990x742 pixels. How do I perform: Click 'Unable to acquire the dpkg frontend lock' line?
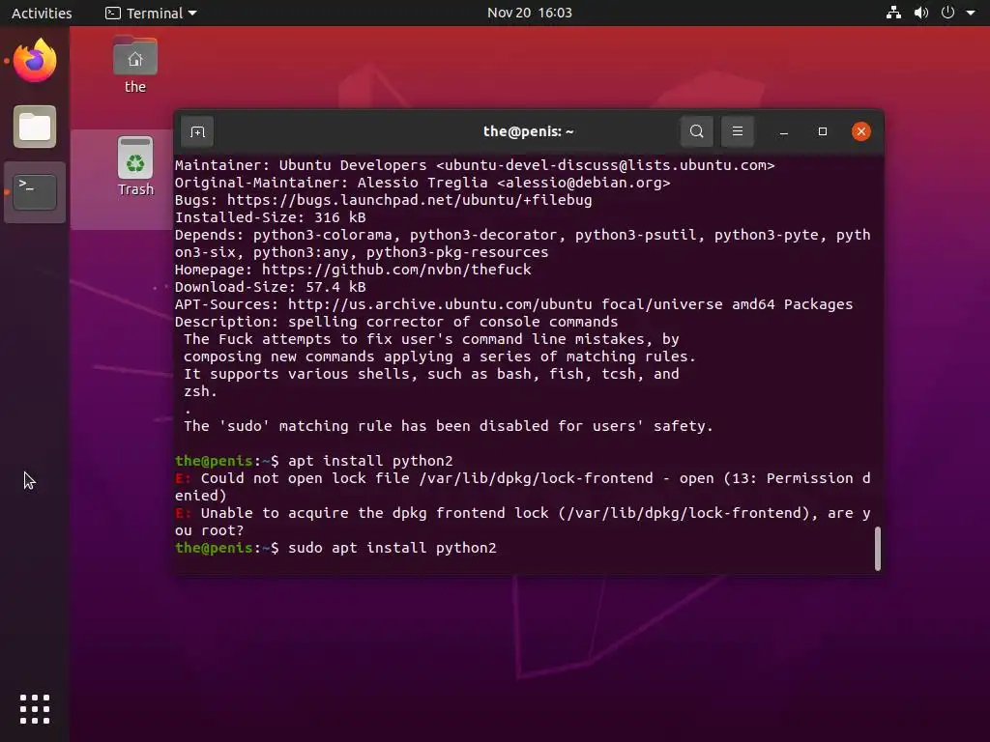523,521
